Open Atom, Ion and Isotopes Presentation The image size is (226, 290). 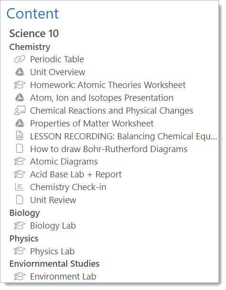pos(102,98)
